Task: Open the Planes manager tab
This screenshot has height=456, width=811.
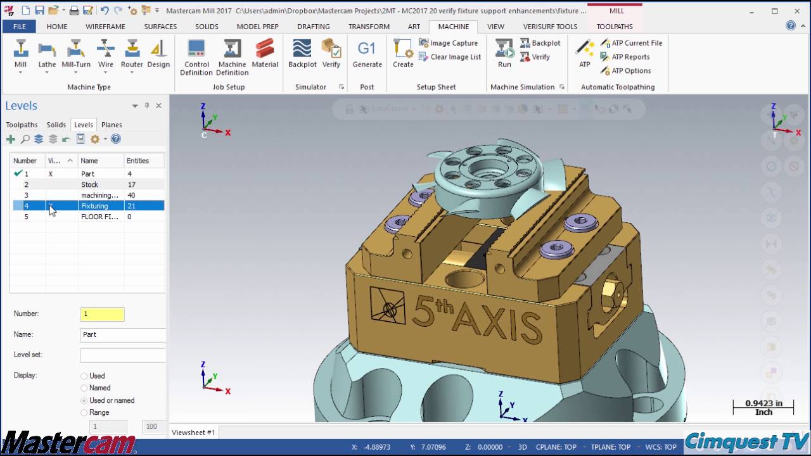Action: coord(112,125)
